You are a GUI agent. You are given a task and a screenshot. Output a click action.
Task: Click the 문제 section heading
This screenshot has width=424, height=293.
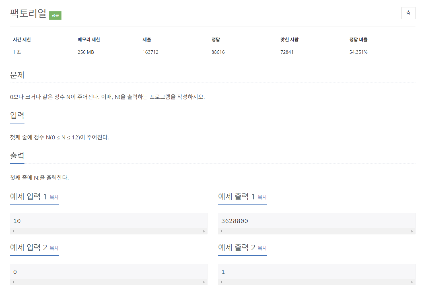coord(17,75)
